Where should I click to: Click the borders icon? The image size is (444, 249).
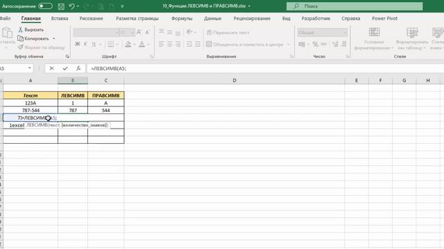point(111,44)
